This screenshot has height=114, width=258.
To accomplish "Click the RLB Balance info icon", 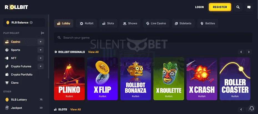I will (x=31, y=23).
